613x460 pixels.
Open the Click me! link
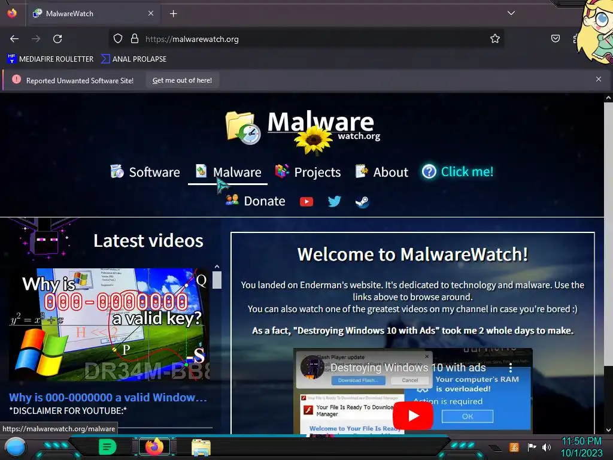tap(458, 171)
